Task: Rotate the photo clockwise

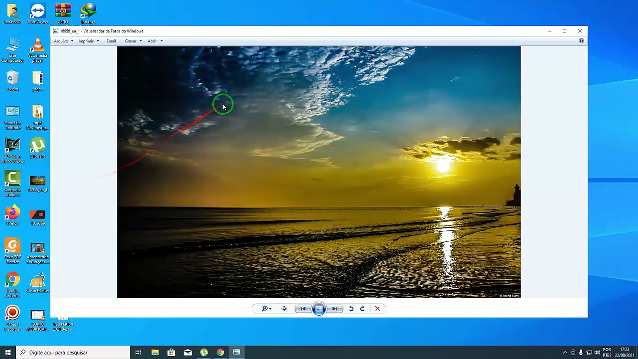Action: click(362, 309)
